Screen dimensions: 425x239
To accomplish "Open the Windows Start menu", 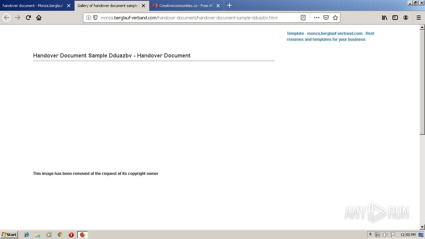I will 9,234.
